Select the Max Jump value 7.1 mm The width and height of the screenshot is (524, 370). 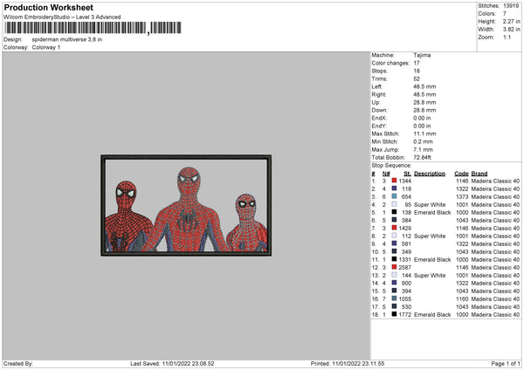(x=423, y=149)
